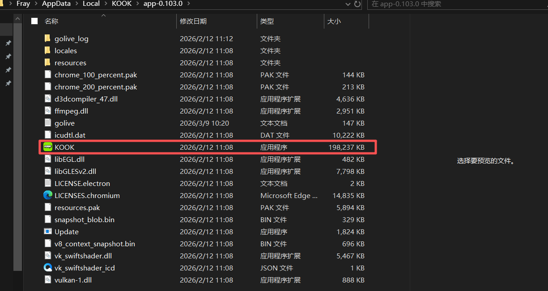The image size is (548, 291).
Task: Go to the AppData breadcrumb folder
Action: pos(56,4)
